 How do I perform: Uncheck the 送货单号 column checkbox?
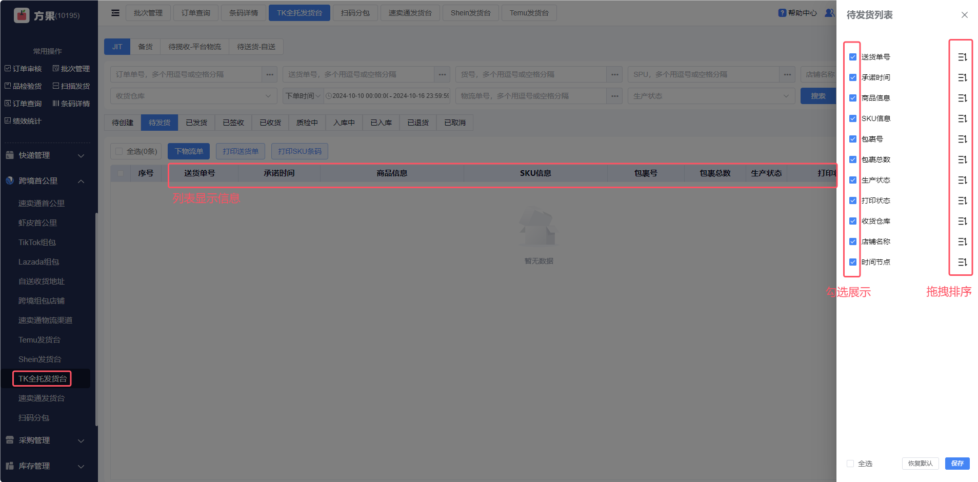click(853, 57)
